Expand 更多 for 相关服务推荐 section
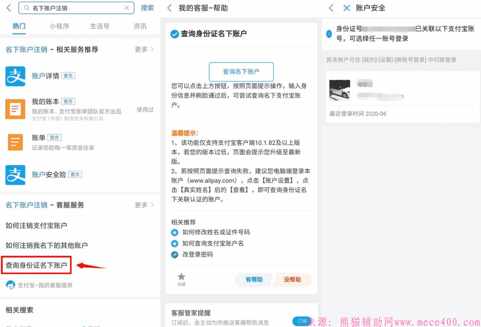Image resolution: width=481 pixels, height=327 pixels. [142, 50]
